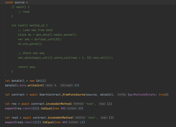Click the ds.end_parse() statement

[x=30, y=44]
